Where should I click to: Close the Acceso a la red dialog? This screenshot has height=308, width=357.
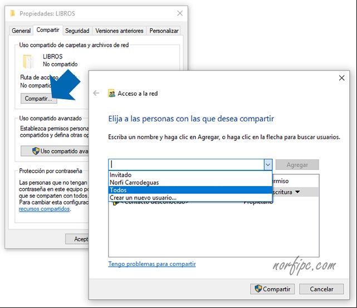[341, 78]
